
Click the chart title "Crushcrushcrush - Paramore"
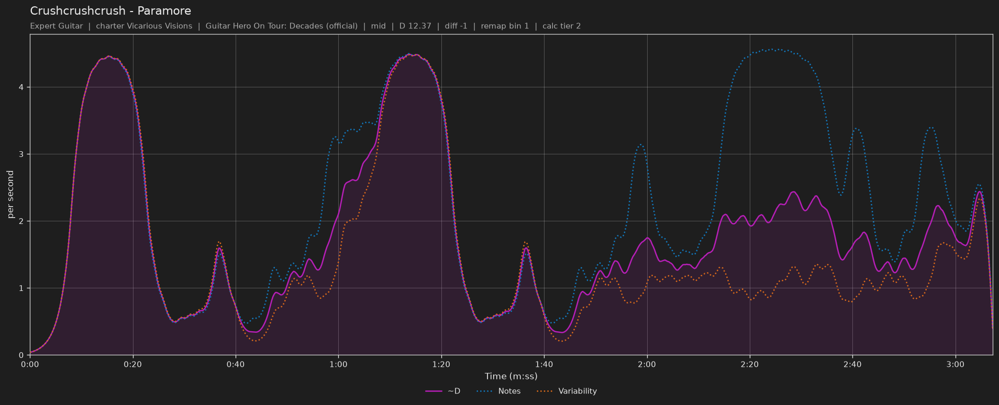pos(110,11)
